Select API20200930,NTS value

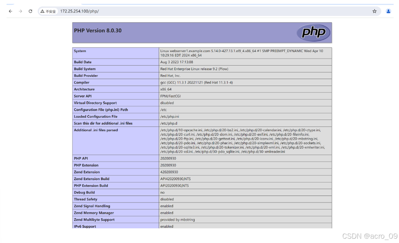pyautogui.click(x=175, y=186)
